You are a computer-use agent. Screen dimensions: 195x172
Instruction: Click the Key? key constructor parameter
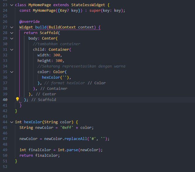coord(69,11)
